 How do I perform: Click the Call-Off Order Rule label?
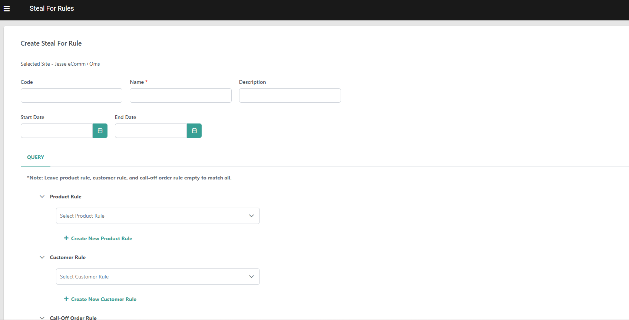(x=73, y=318)
